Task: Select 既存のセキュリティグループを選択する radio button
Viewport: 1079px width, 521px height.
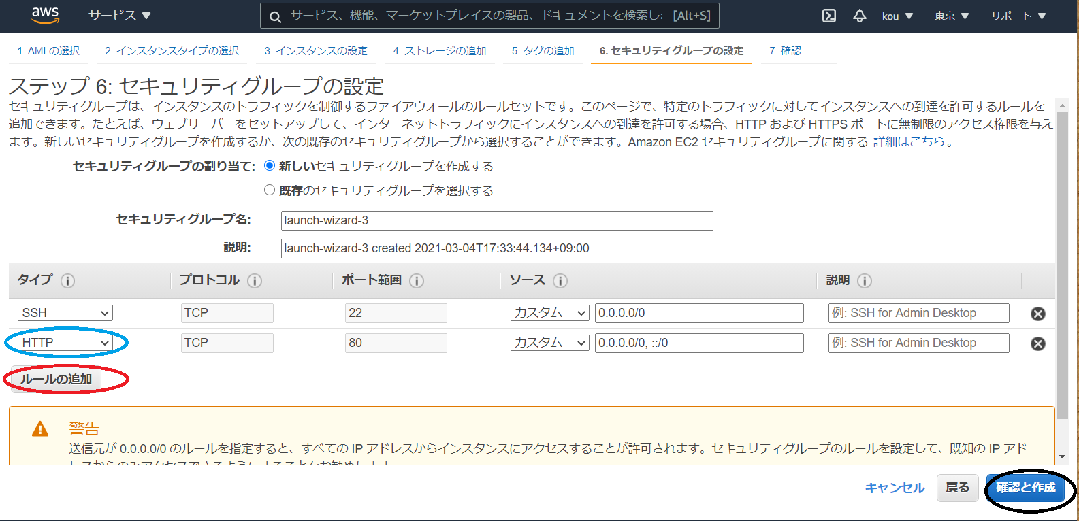Action: (270, 190)
